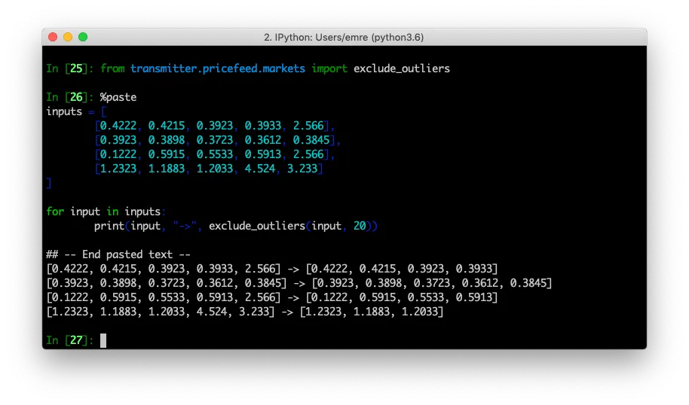Viewport: 689px width, 405px height.
Task: Click the '"->"' string literal in print call
Action: [185, 226]
